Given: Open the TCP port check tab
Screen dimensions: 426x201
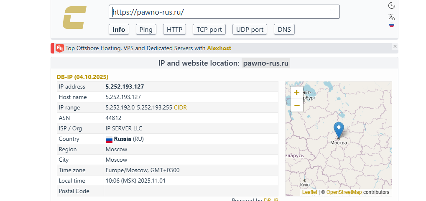Looking at the screenshot, I should click(x=209, y=29).
